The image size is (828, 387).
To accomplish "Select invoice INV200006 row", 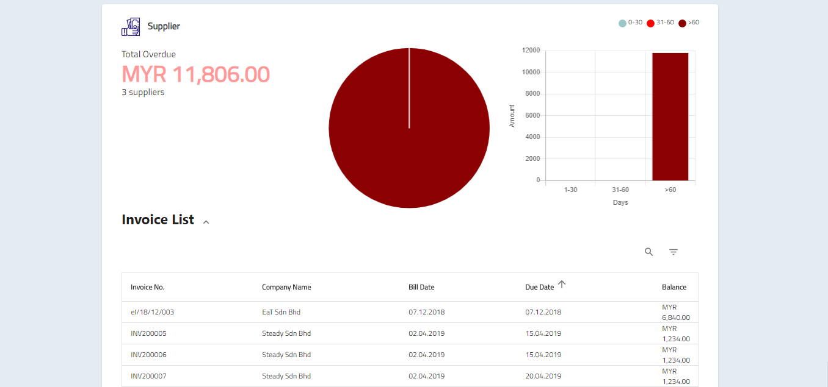I will tap(148, 355).
